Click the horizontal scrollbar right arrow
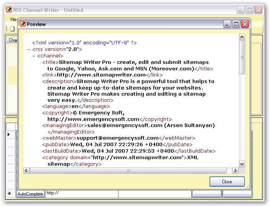This screenshot has width=270, height=207. point(235,171)
